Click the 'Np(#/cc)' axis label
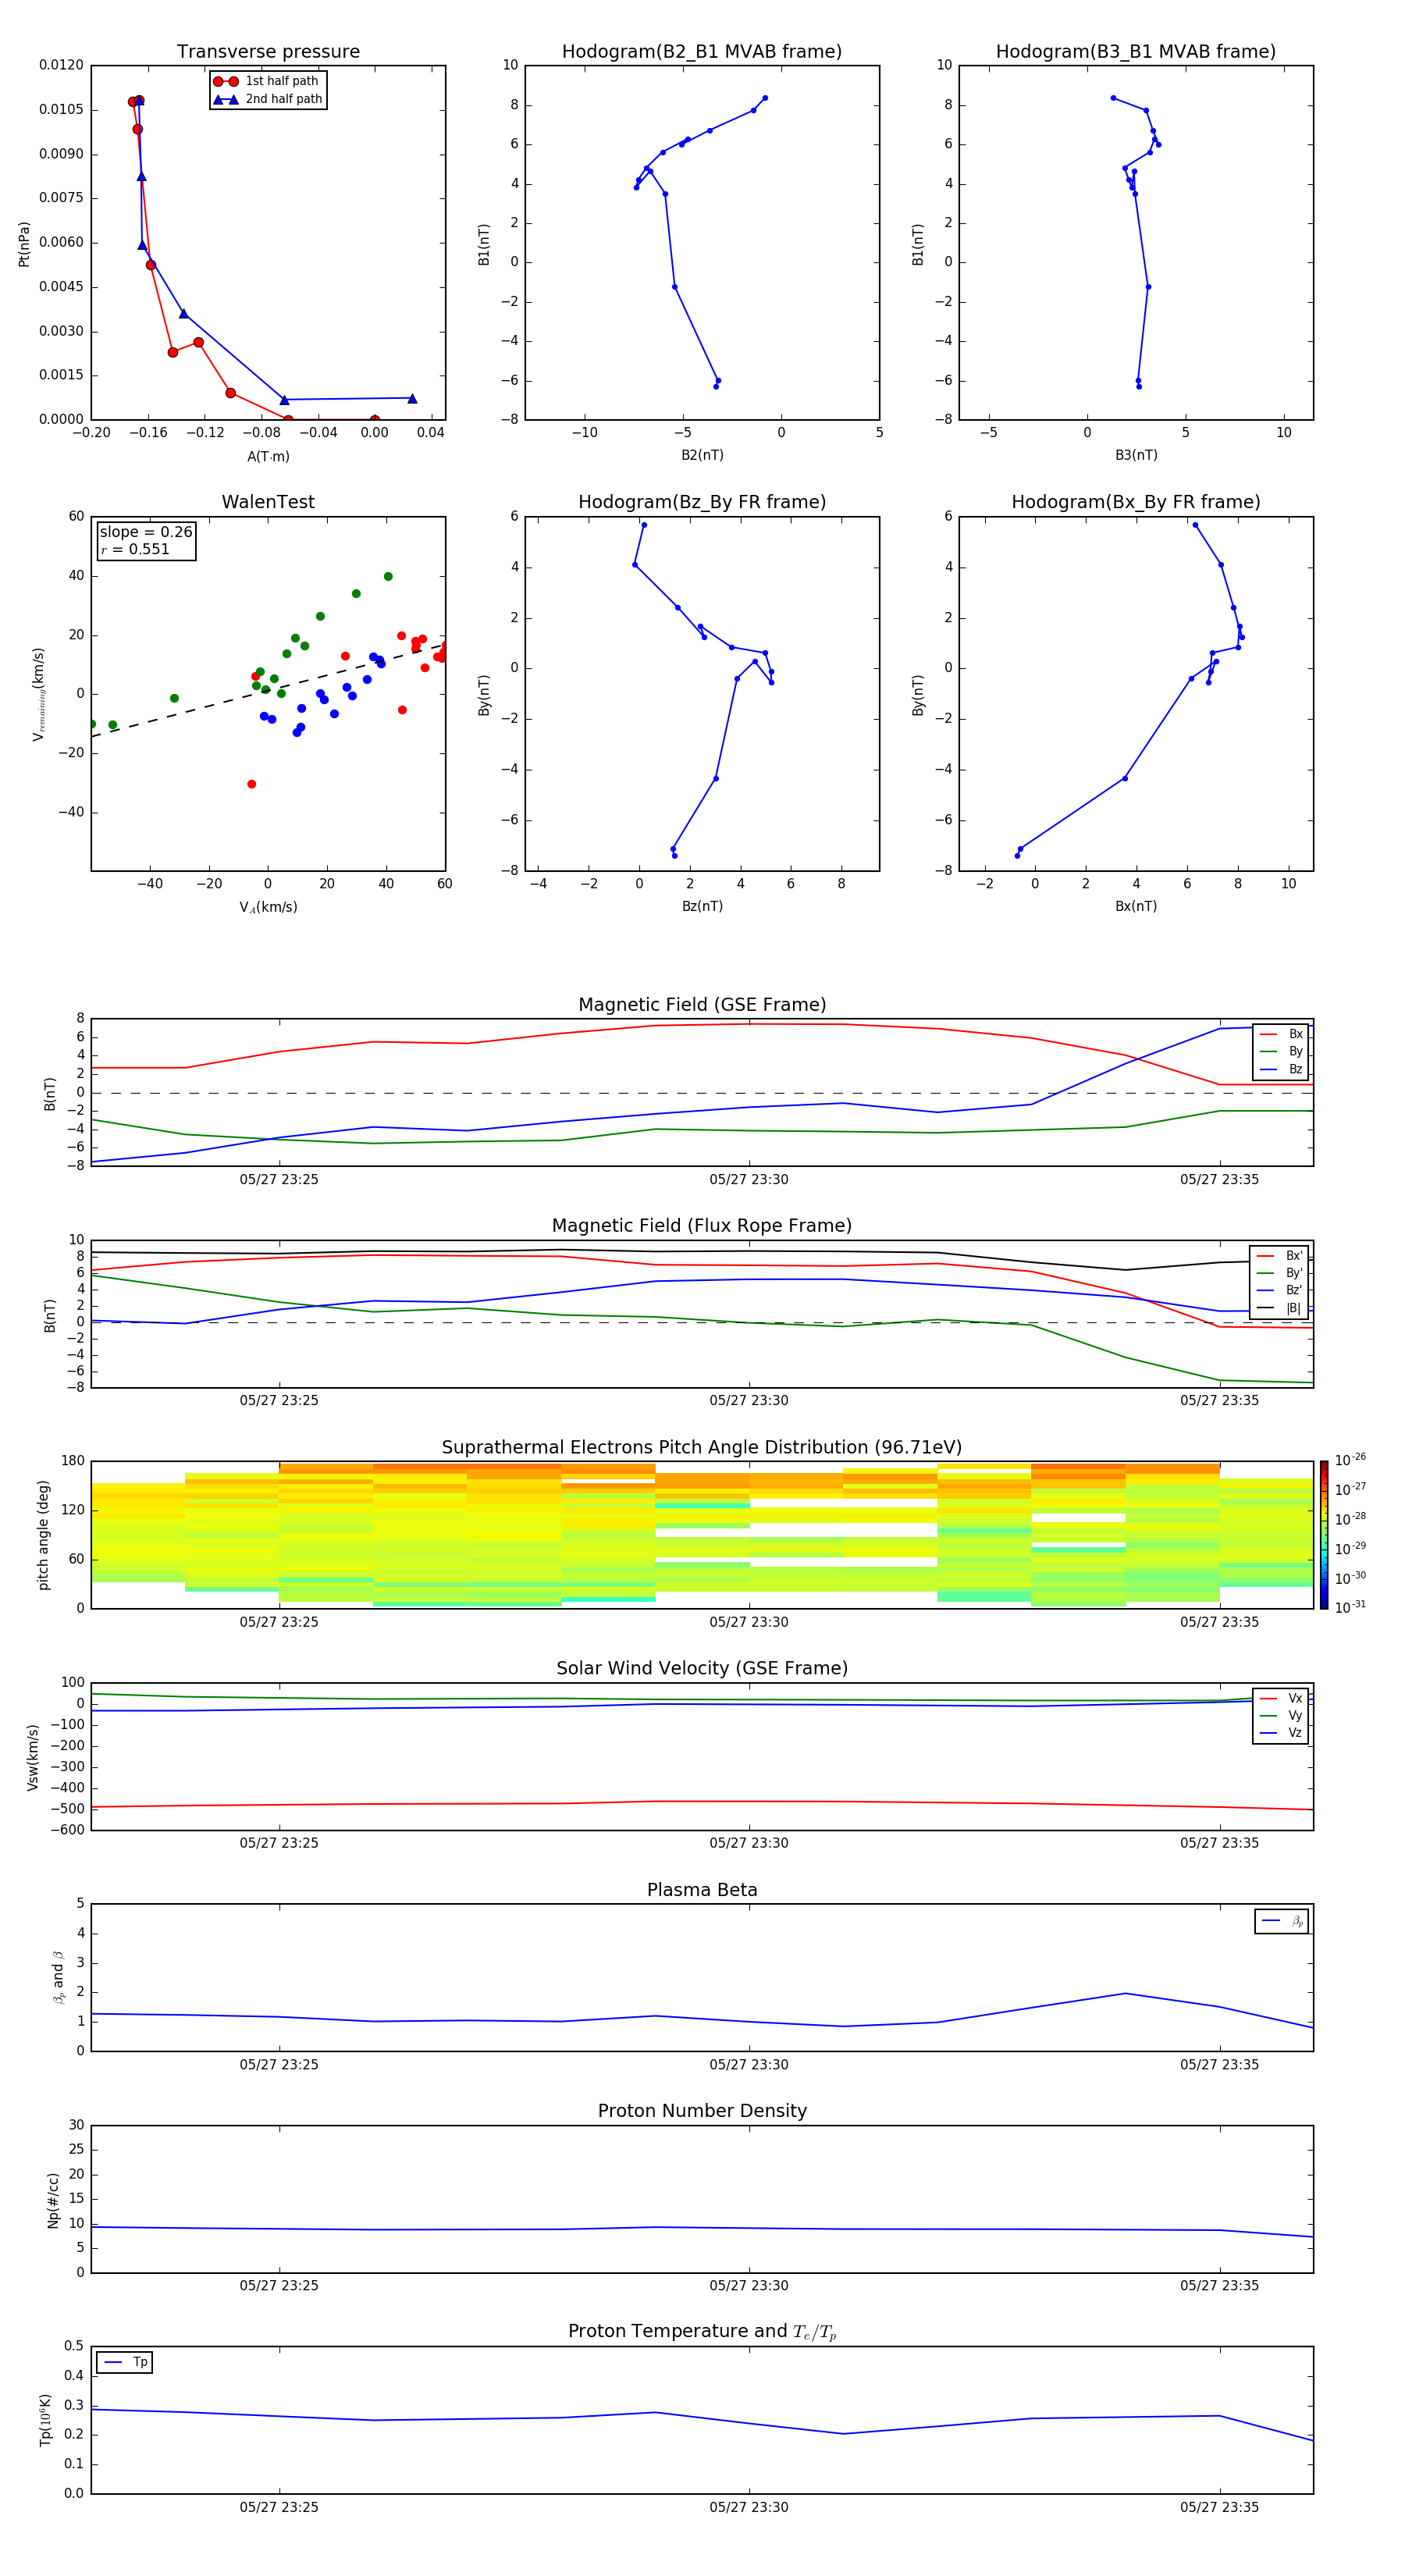Screen dimensions: 1405x2576 point(53,2200)
